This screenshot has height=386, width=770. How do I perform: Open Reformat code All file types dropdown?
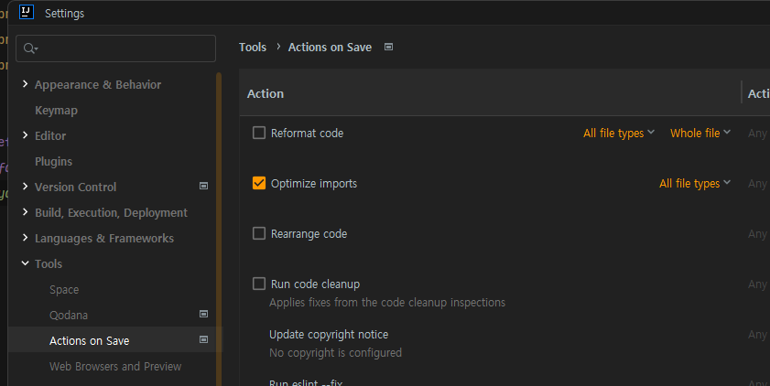point(618,133)
